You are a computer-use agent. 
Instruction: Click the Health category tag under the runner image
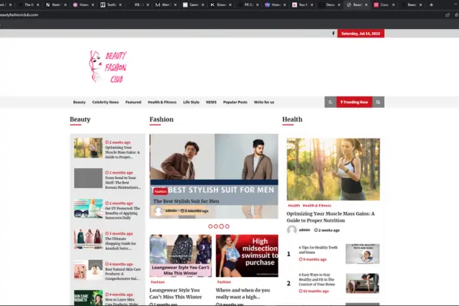(294, 206)
